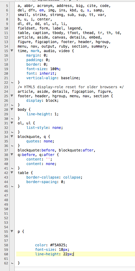Click the line starting 'small, strike, strong'

pyautogui.click(x=62, y=15)
